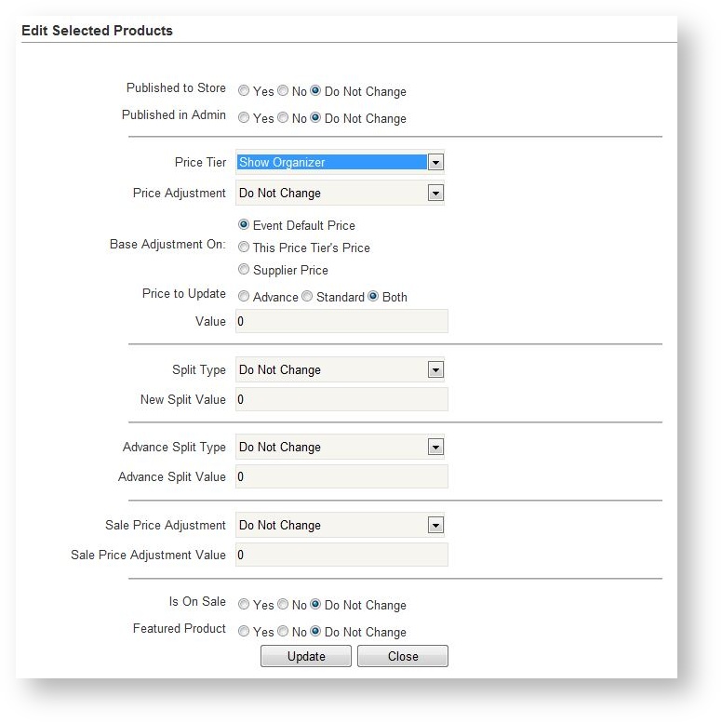Click the Close button
The width and height of the screenshot is (722, 723).
(x=403, y=656)
